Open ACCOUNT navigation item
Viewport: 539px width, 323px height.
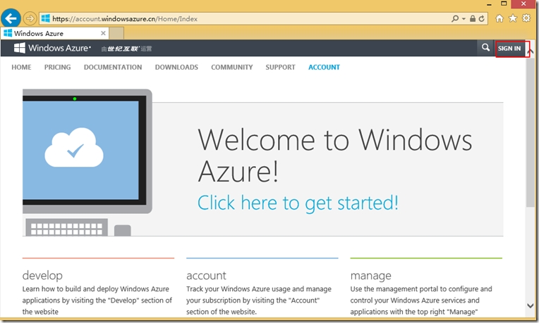pos(324,68)
